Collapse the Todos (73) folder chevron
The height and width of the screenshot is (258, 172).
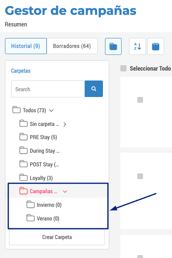(x=51, y=111)
